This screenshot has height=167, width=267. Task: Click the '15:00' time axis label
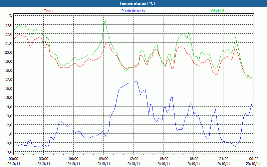[164, 159]
